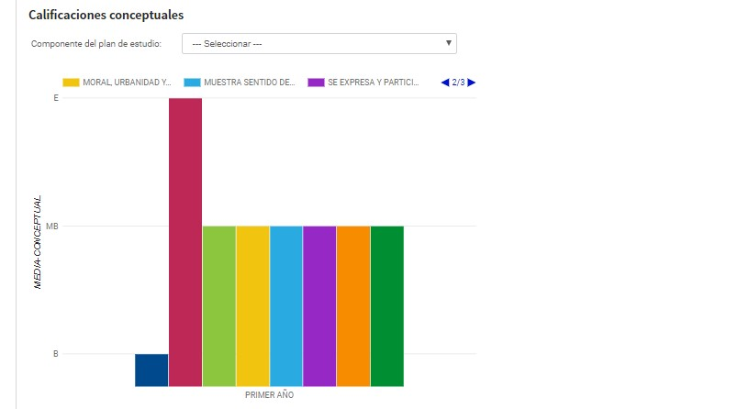738x409 pixels.
Task: Click the light green chart bar
Action: click(218, 305)
